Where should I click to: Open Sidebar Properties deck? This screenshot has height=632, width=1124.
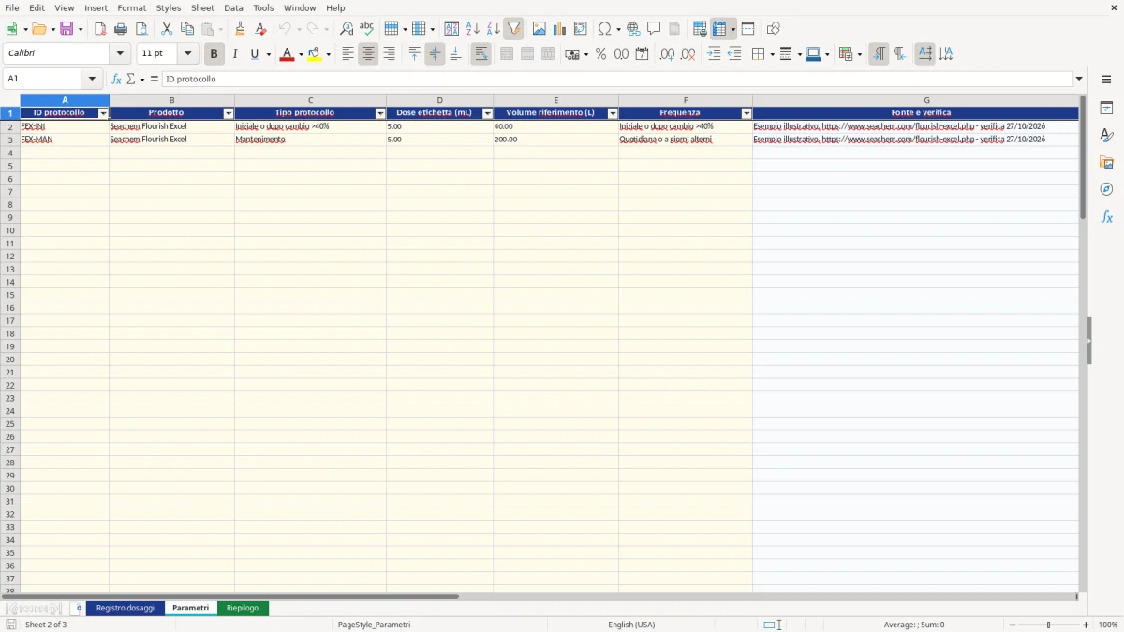pyautogui.click(x=1106, y=108)
